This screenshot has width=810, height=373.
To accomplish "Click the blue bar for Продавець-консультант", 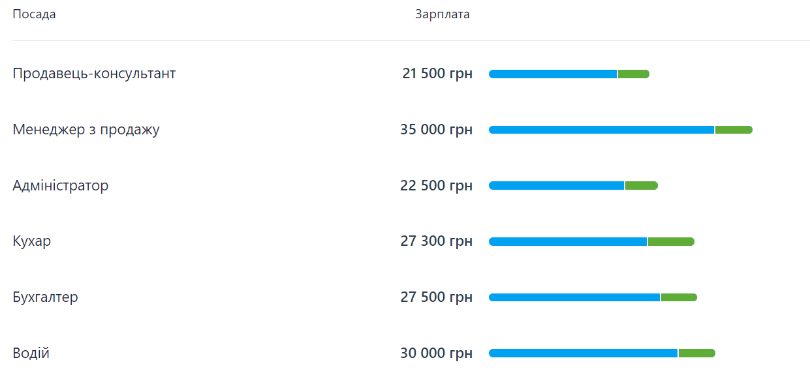I will [x=553, y=74].
